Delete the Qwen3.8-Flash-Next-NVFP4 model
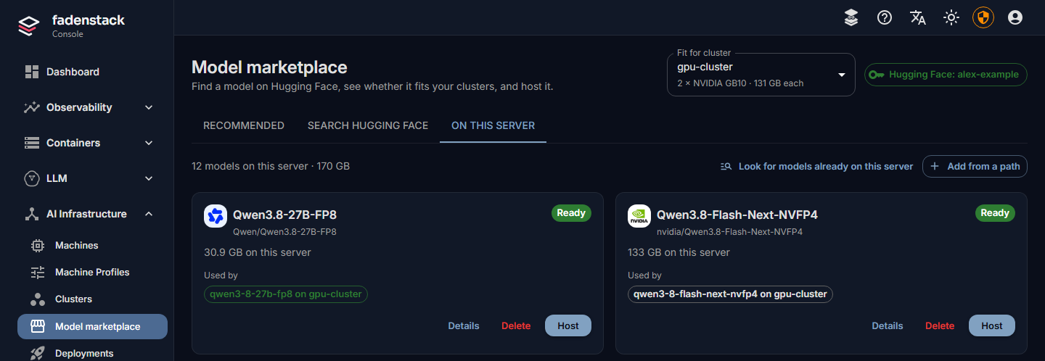Viewport: 1045px width, 361px height. (940, 326)
